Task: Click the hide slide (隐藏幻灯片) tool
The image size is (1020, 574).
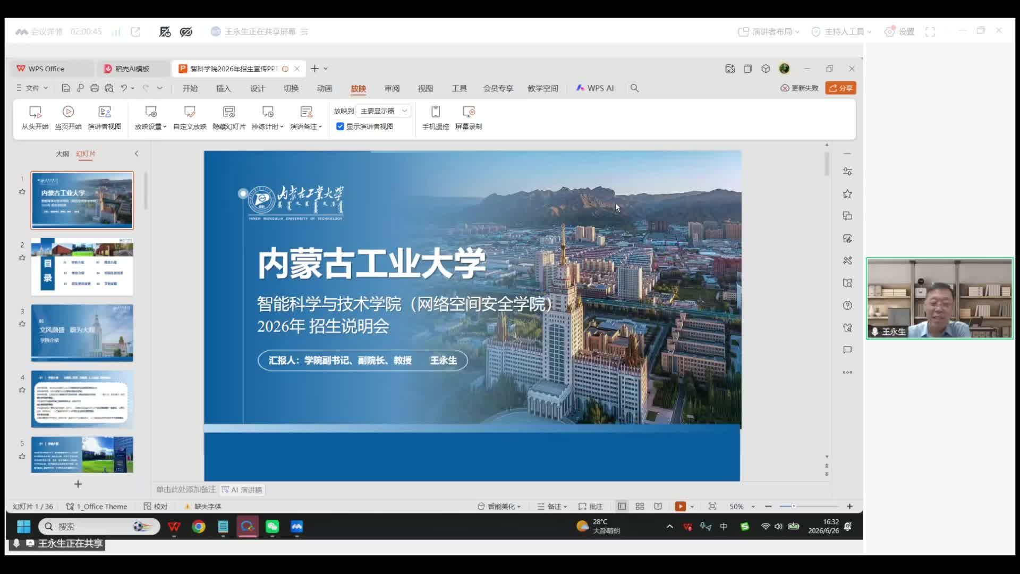Action: coord(229,117)
